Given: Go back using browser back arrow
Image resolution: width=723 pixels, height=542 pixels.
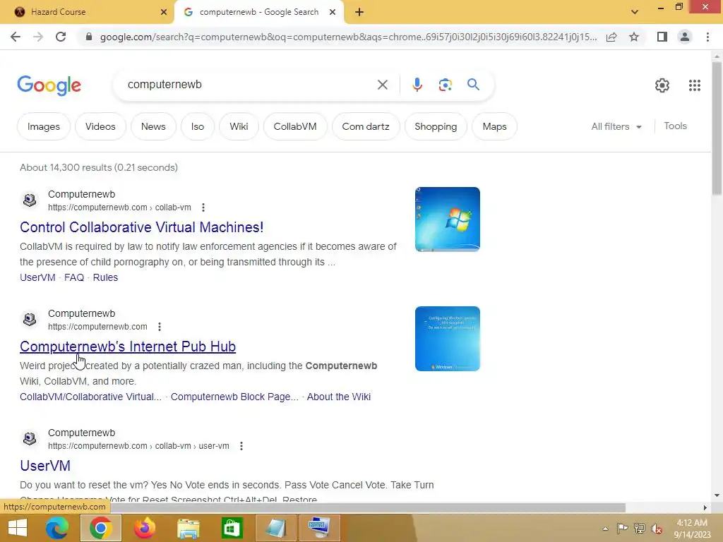Looking at the screenshot, I should 16,37.
